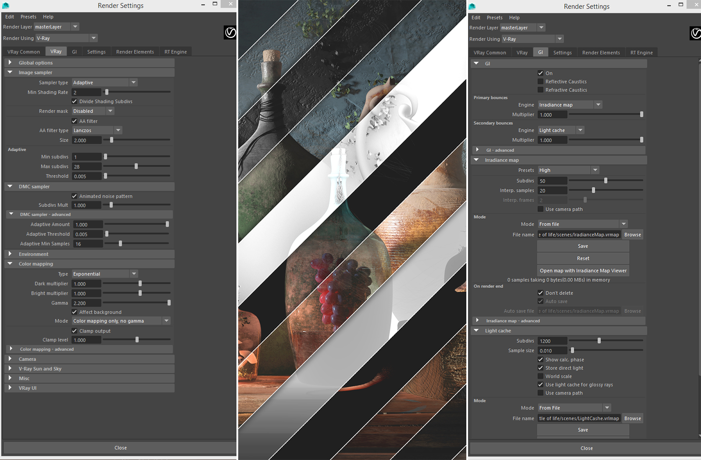The width and height of the screenshot is (701, 460).
Task: Turn off GI with the On checkbox
Action: click(x=540, y=73)
